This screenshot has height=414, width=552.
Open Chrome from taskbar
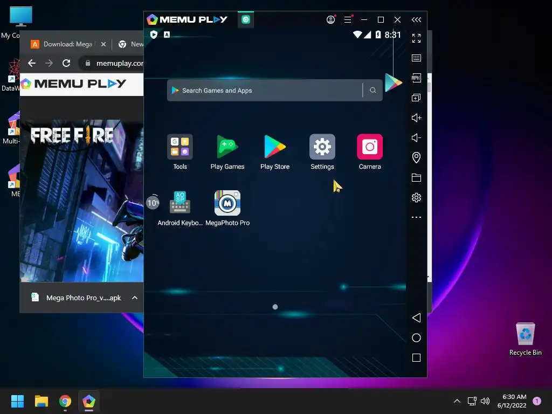click(65, 401)
